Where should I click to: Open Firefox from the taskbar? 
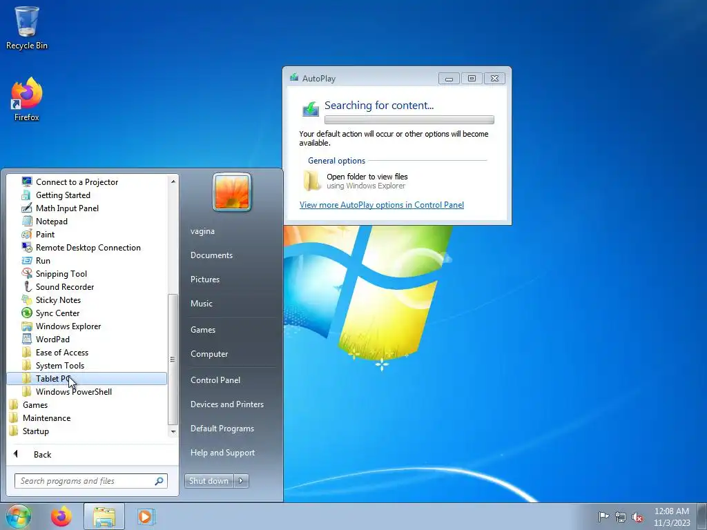click(x=61, y=516)
